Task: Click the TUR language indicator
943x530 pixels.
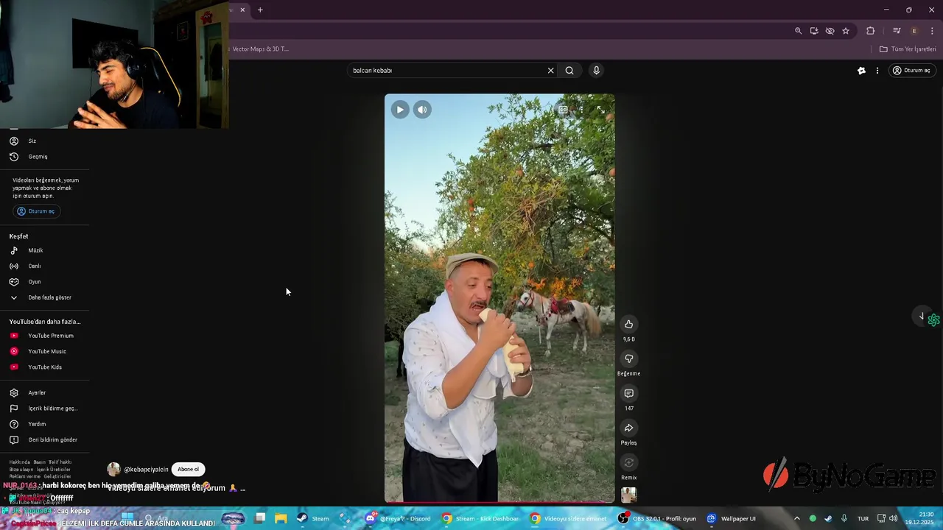Action: point(863,518)
